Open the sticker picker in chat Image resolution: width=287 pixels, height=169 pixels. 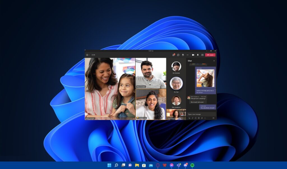click(x=202, y=118)
